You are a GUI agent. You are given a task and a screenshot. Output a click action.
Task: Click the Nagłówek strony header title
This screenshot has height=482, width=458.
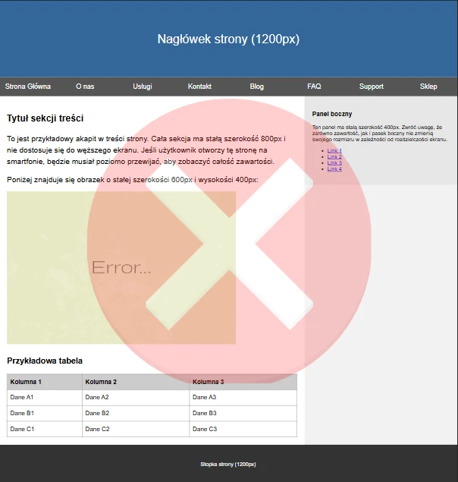[x=228, y=39]
